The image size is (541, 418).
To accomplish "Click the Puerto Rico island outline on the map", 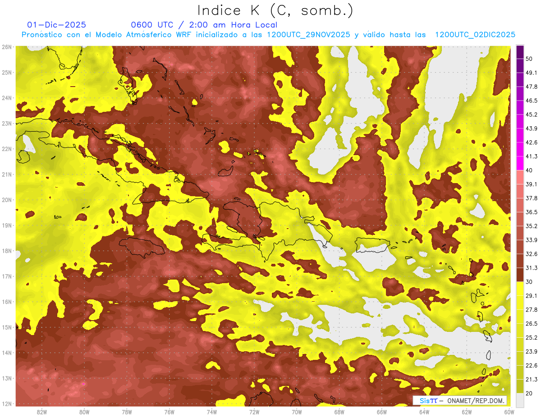I will (372, 245).
